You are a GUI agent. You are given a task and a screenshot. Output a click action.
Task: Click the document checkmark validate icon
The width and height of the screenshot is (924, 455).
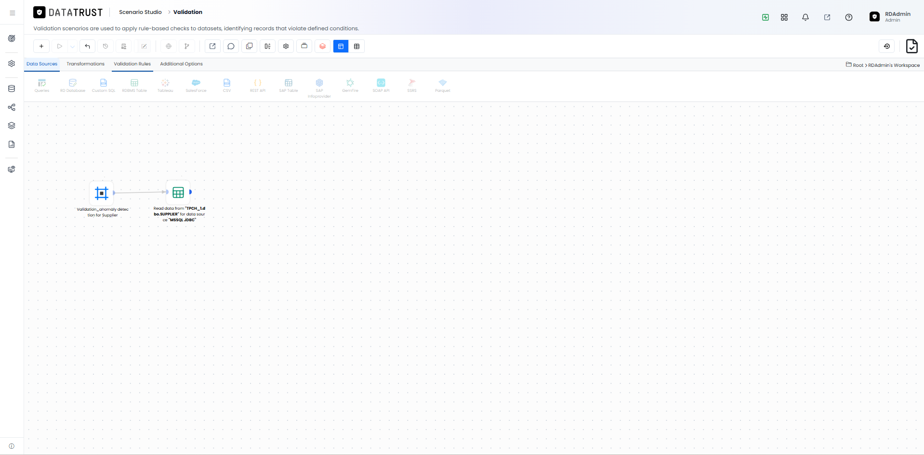tap(911, 46)
